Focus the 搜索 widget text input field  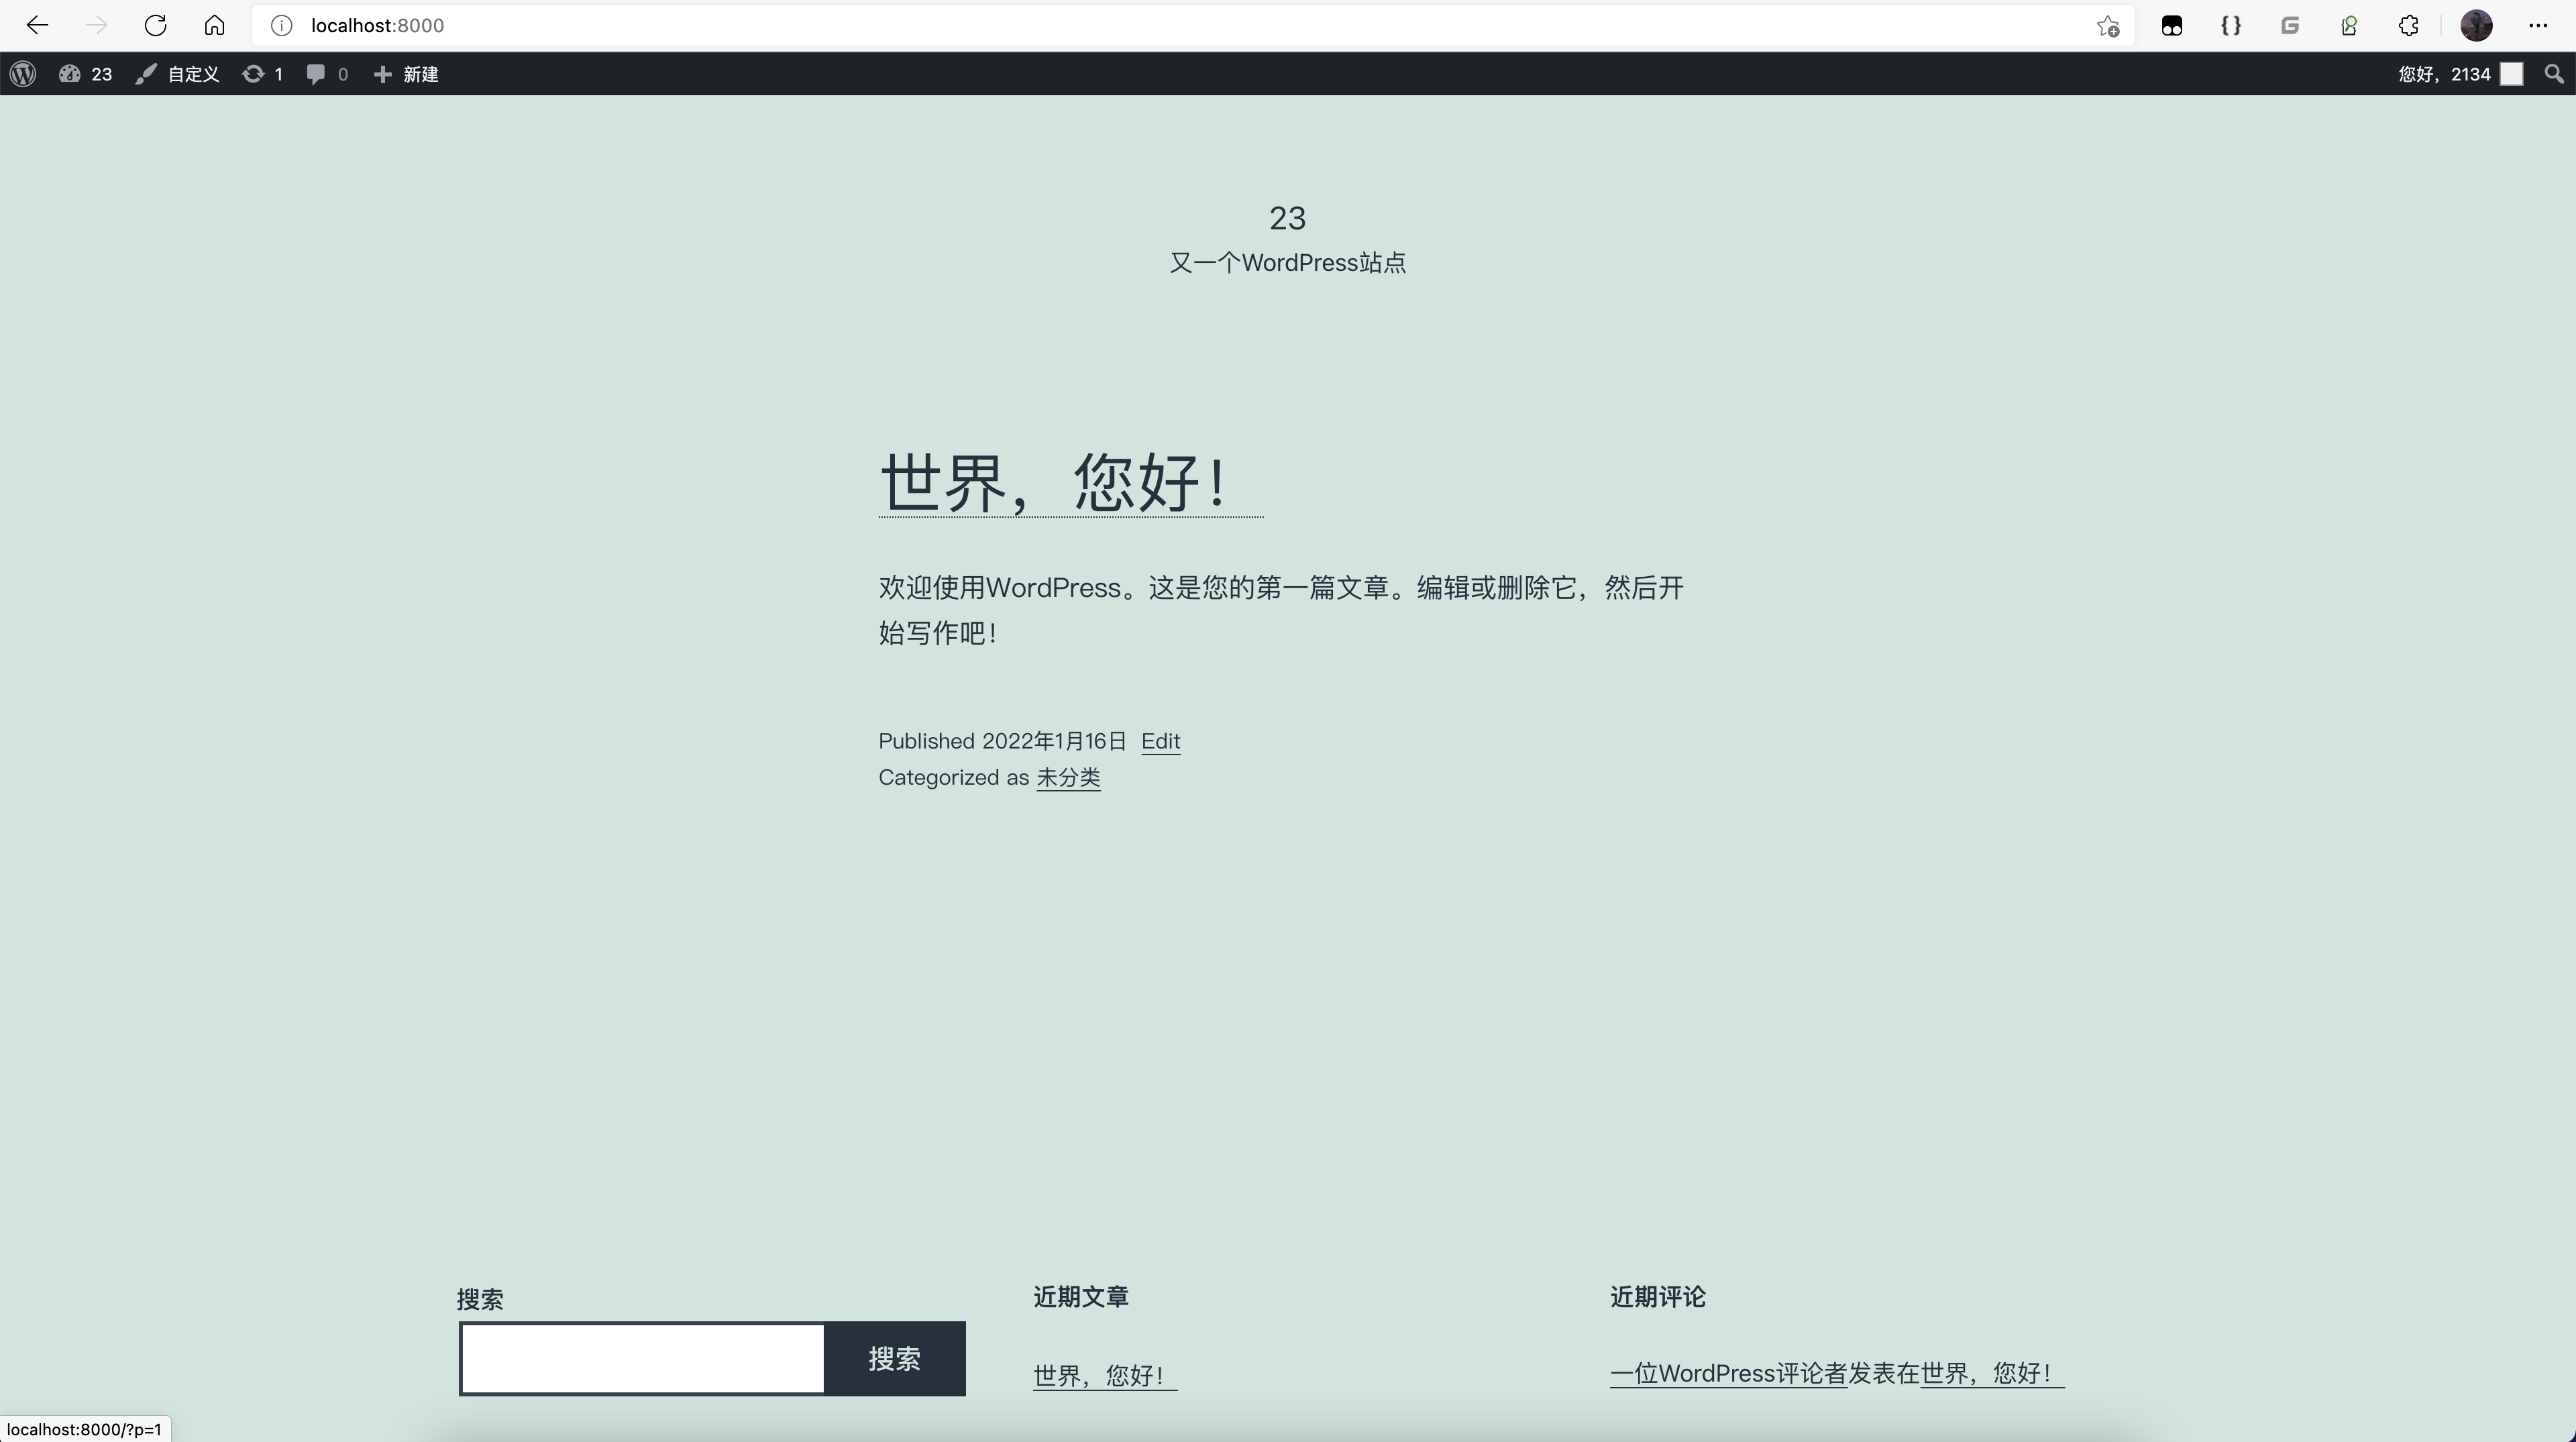pos(642,1358)
